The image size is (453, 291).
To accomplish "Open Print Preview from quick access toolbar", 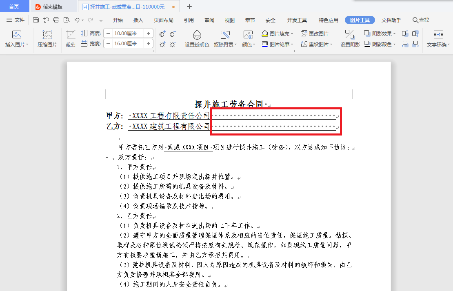I will click(x=67, y=20).
